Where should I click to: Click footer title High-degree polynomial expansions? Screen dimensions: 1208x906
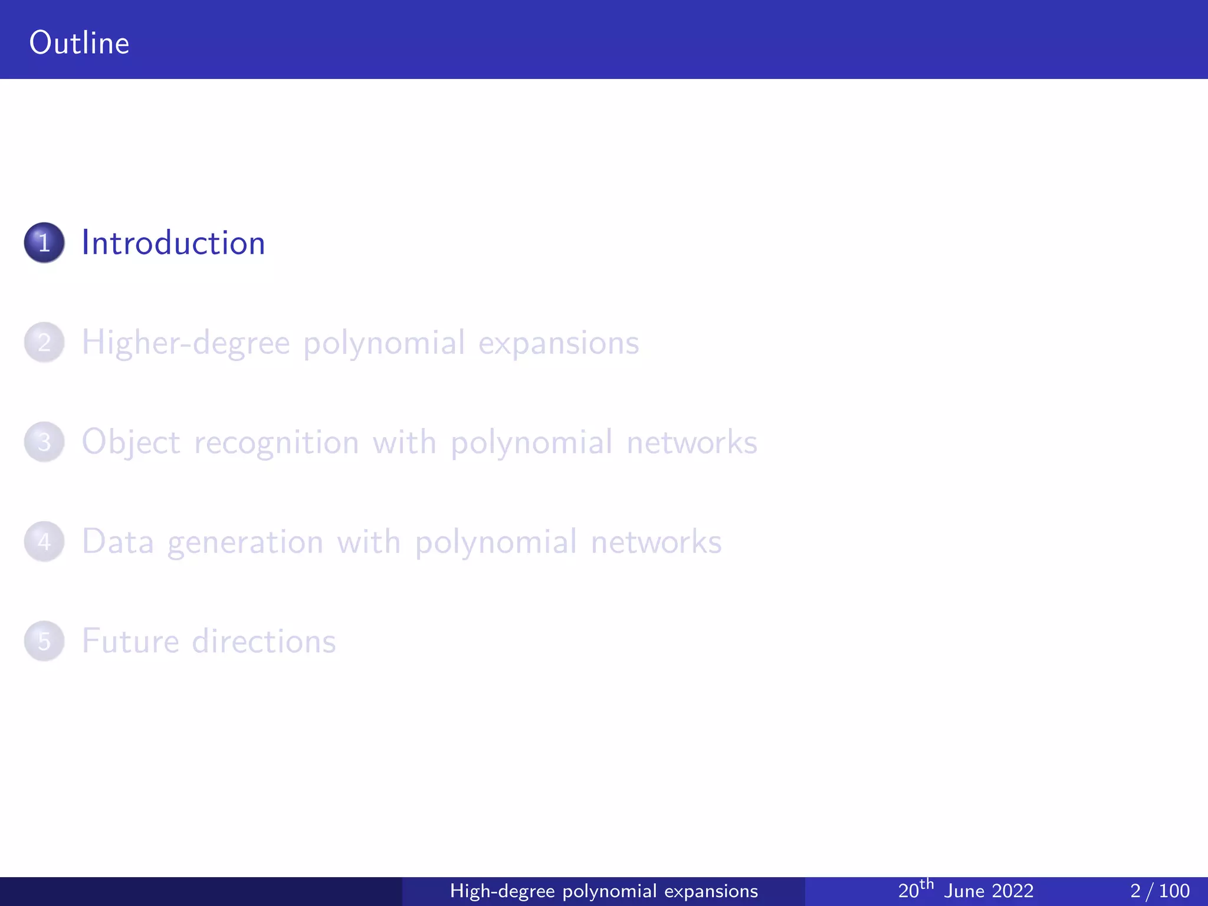pyautogui.click(x=603, y=891)
